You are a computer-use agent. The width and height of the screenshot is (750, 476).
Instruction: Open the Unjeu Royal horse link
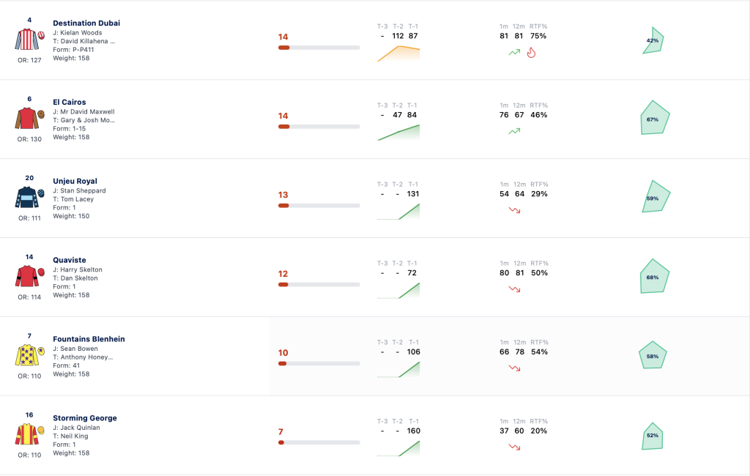(x=75, y=181)
